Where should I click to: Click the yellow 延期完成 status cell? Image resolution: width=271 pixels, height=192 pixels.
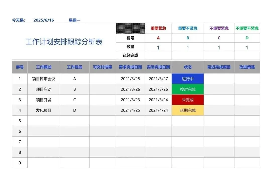pyautogui.click(x=188, y=110)
